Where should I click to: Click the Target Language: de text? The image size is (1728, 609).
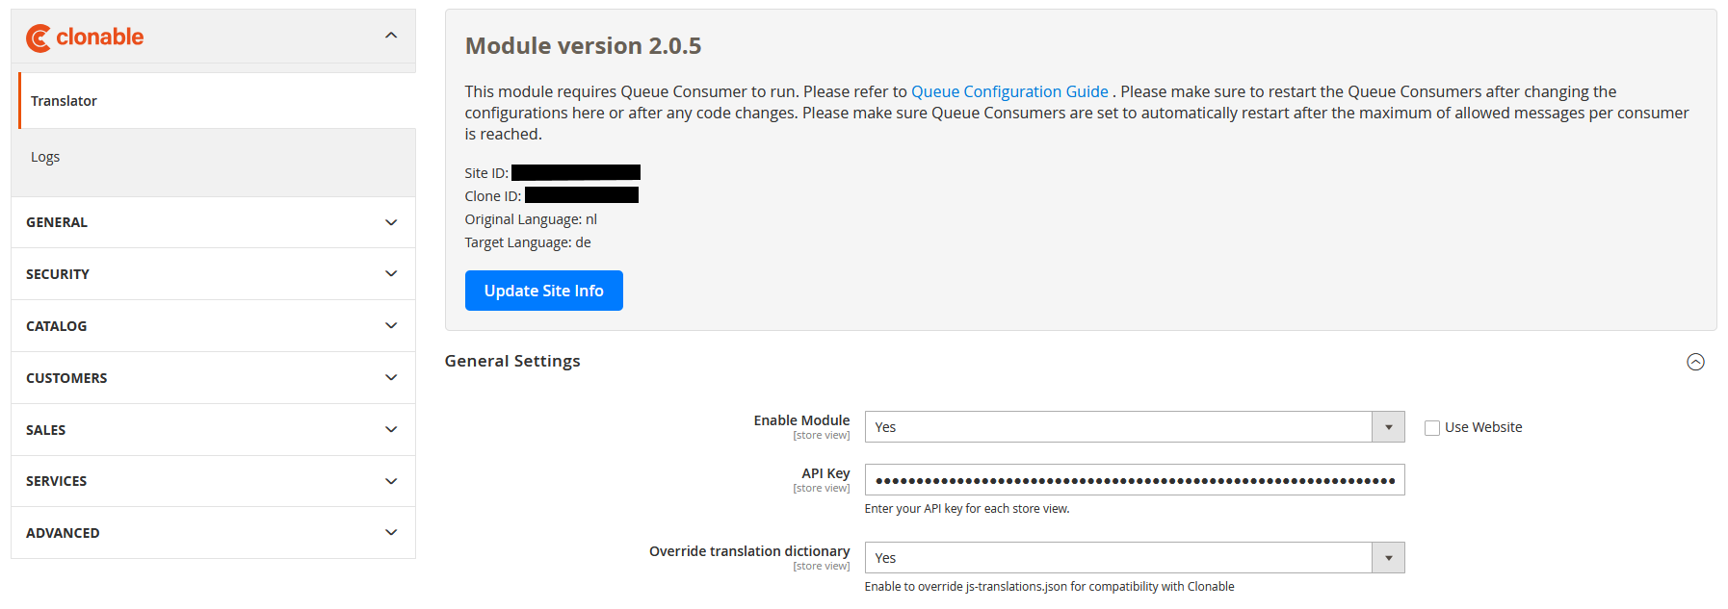(x=528, y=242)
